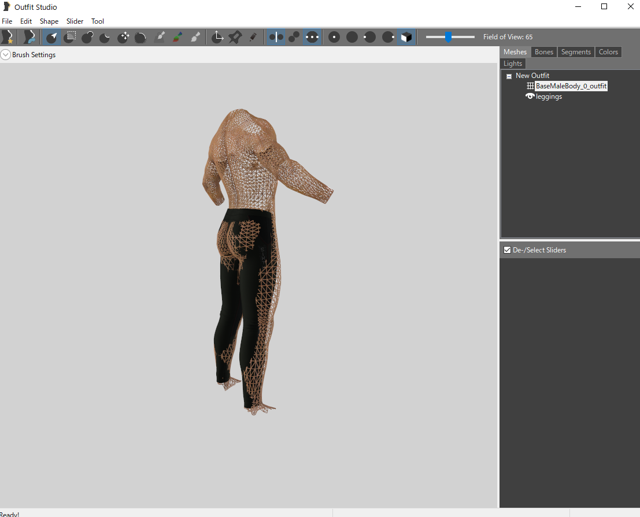Click the New Project icon

coord(8,37)
